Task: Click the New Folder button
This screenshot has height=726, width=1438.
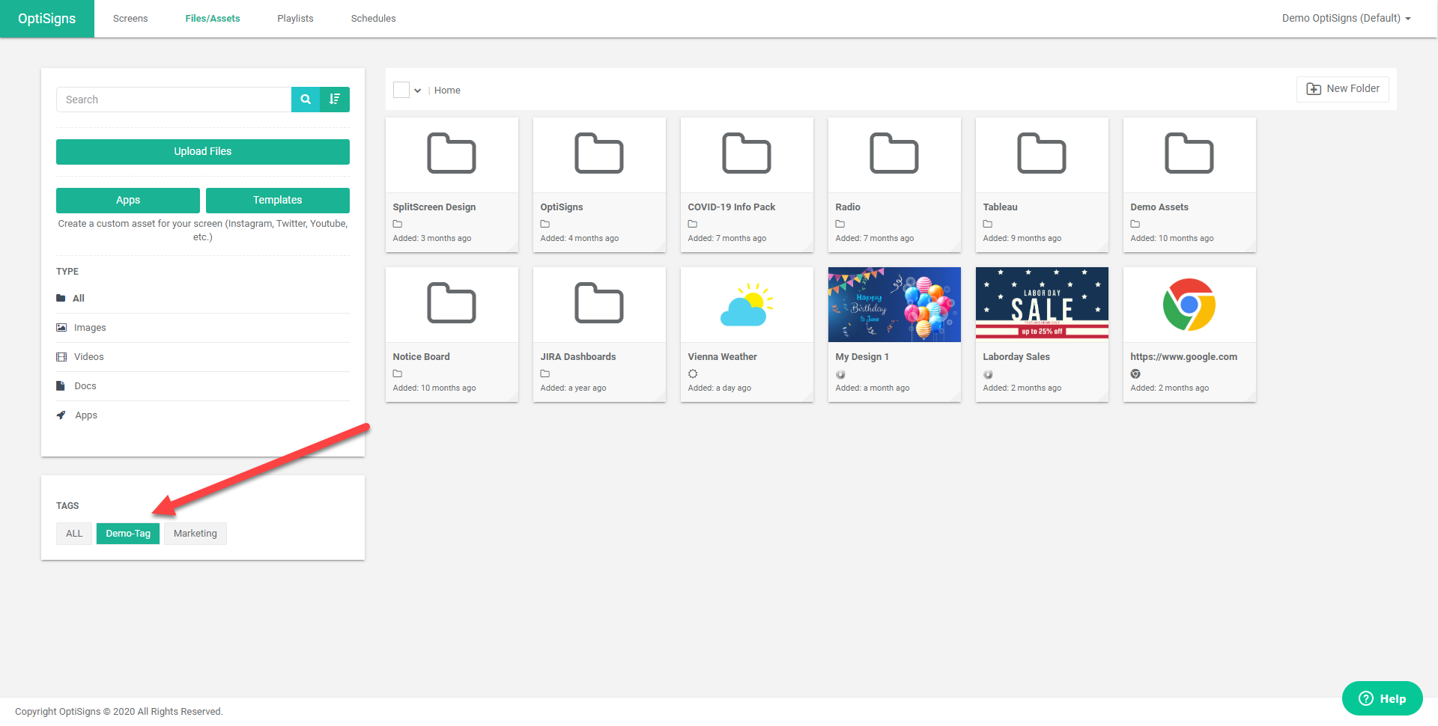Action: tap(1342, 89)
